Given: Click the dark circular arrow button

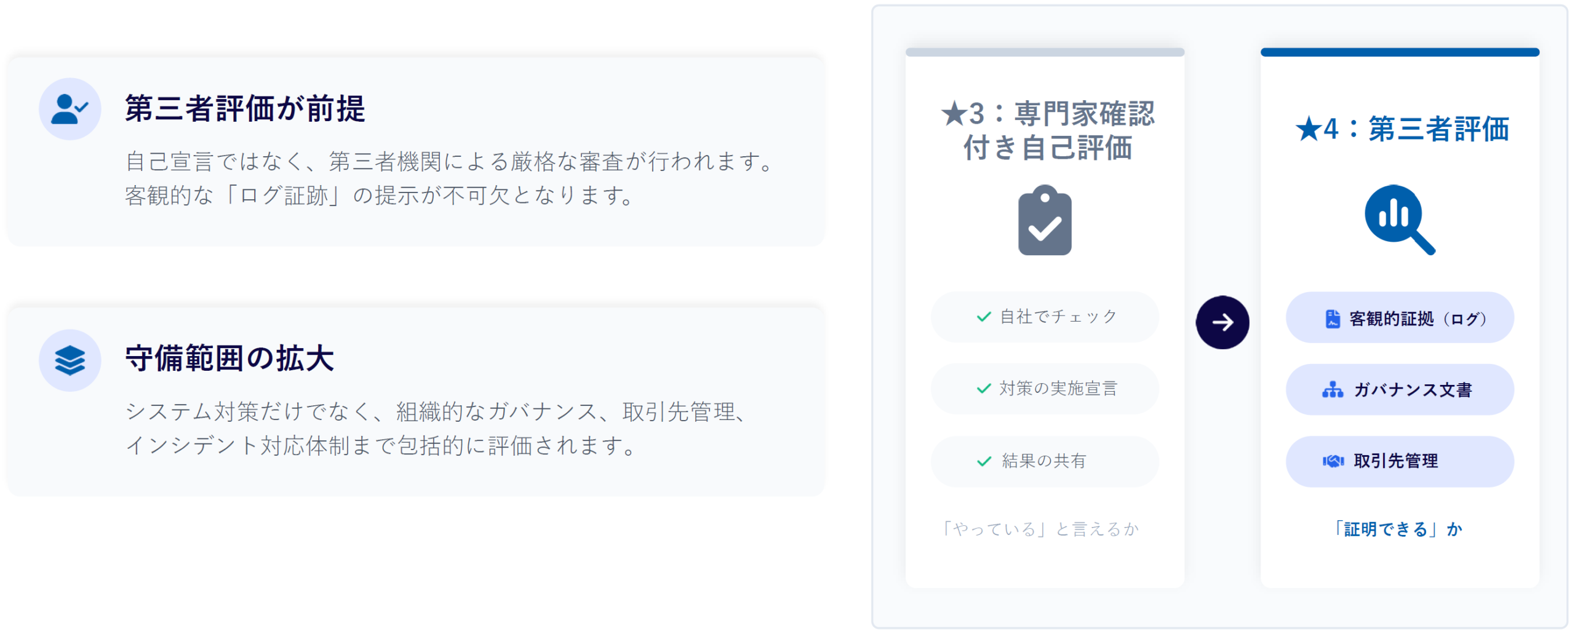Looking at the screenshot, I should 1222,322.
